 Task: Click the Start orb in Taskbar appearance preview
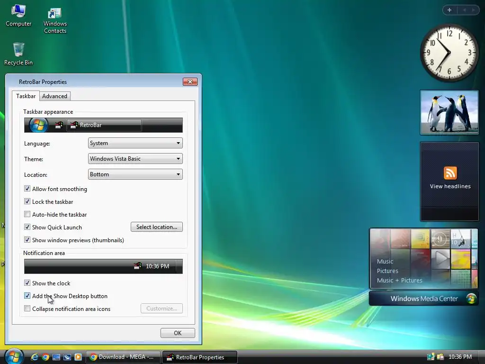pos(38,125)
